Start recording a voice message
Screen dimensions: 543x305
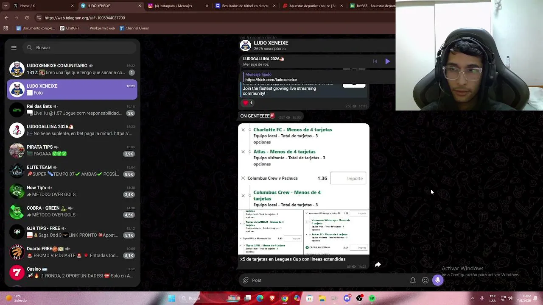click(x=438, y=280)
